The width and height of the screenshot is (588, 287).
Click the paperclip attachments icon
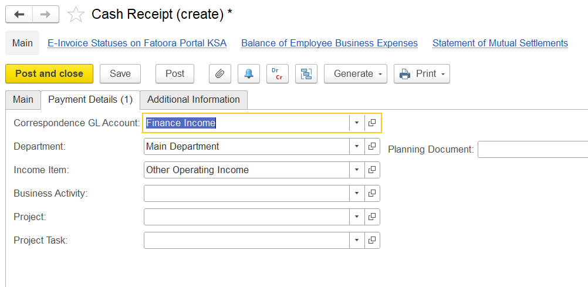tap(220, 74)
